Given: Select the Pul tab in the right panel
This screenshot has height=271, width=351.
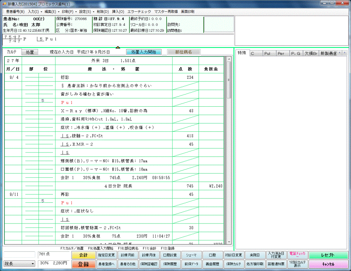Looking at the screenshot, I should click(270, 53).
